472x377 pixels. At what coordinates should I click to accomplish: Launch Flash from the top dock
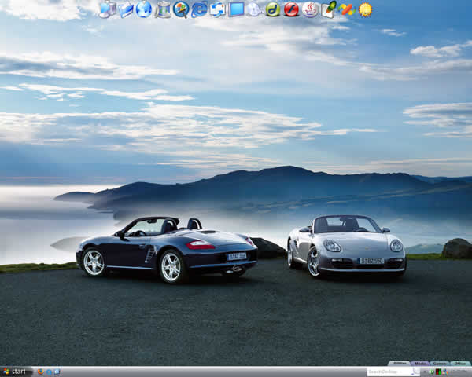point(291,9)
